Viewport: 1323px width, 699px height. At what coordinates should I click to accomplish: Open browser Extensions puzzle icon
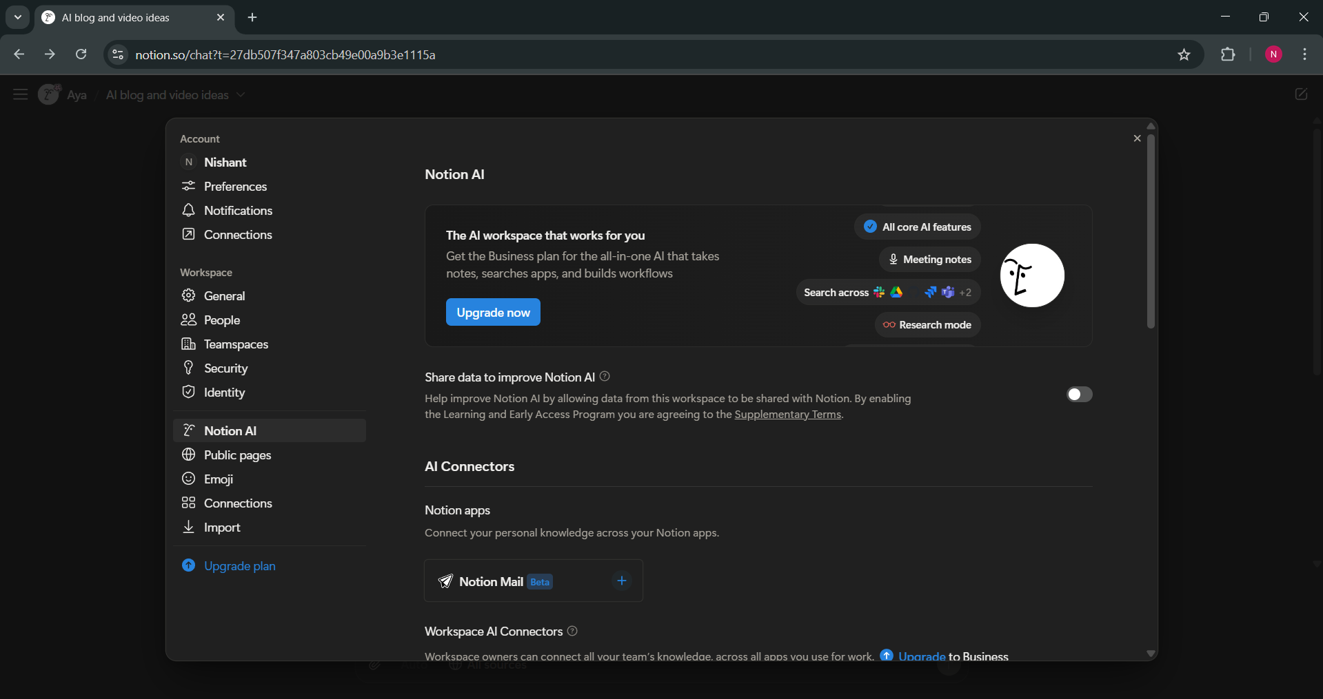point(1228,54)
